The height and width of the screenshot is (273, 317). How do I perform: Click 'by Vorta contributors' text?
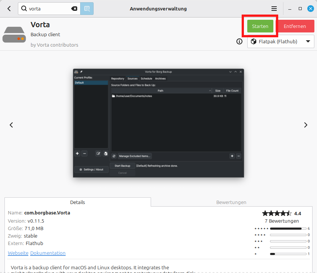(x=54, y=45)
